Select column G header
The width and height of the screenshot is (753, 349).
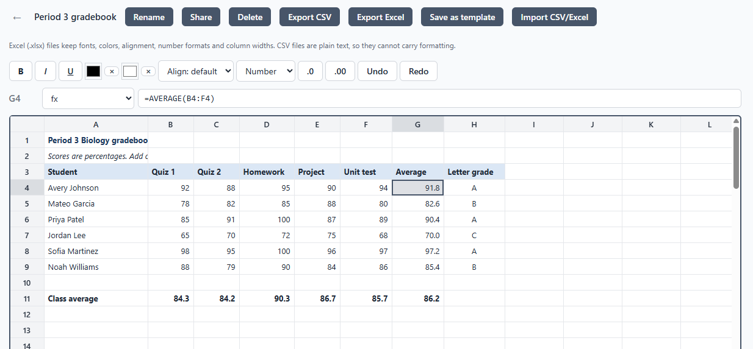click(418, 124)
